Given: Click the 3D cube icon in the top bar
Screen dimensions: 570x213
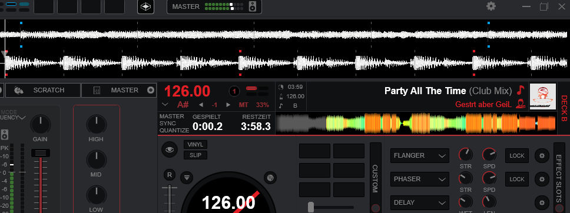Looking at the screenshot, I should pos(145,6).
